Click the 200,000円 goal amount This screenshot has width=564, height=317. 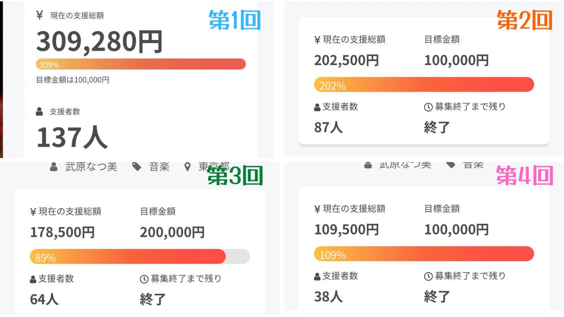tap(172, 232)
